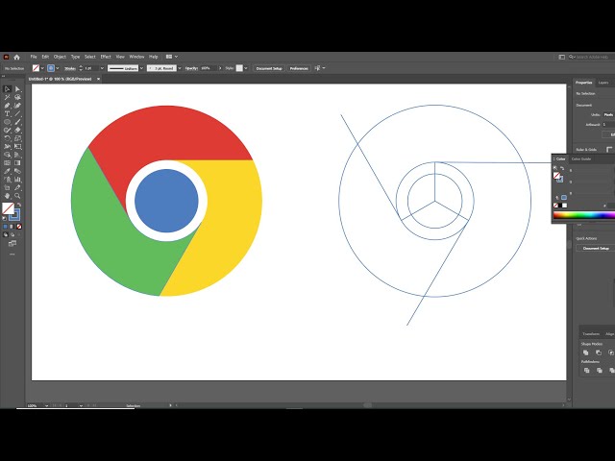Screen dimensions: 615x461
Task: Choose the Eraser tool
Action: (17, 131)
